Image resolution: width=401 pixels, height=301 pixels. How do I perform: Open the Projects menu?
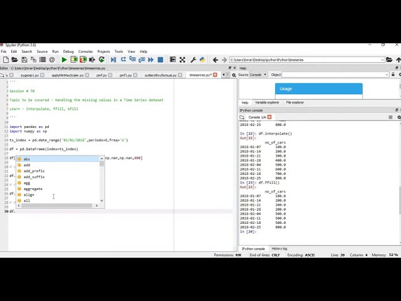click(x=103, y=51)
